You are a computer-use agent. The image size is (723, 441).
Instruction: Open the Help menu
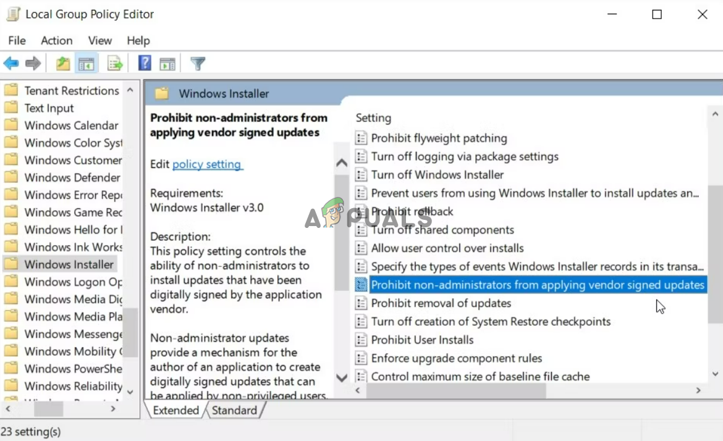pos(138,41)
